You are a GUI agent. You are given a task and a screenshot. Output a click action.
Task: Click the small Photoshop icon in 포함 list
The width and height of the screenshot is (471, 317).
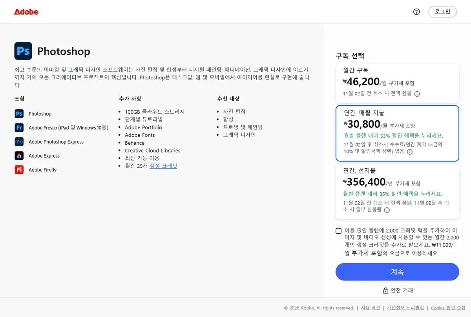point(19,114)
